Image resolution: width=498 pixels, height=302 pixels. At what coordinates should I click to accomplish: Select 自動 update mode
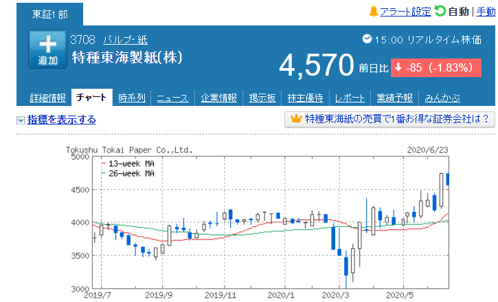click(x=458, y=12)
